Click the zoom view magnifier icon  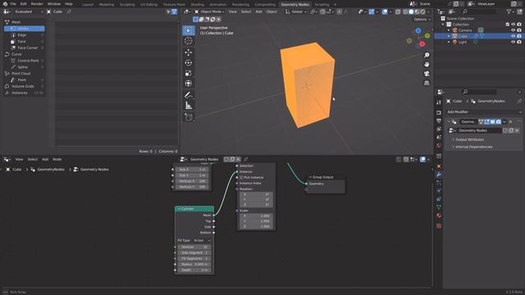click(x=427, y=55)
